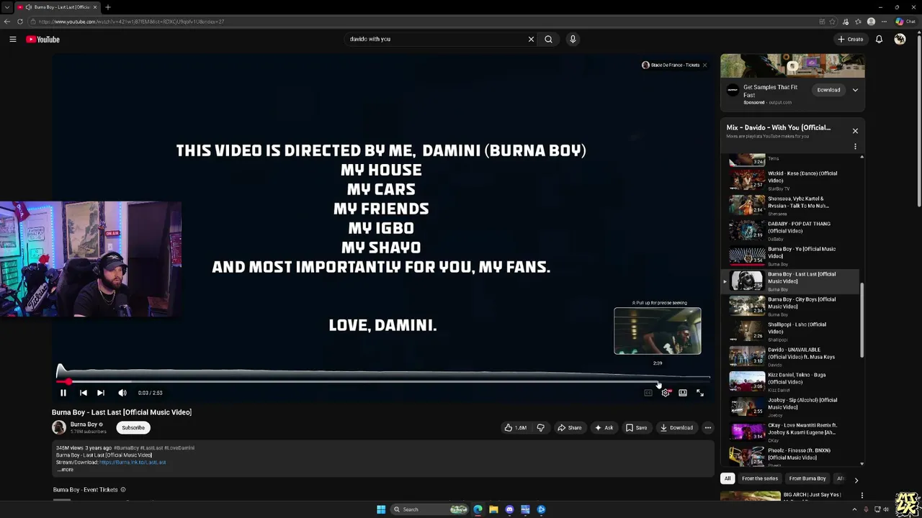Open Stade De France Tickets card
This screenshot has width=922, height=518.
click(671, 65)
